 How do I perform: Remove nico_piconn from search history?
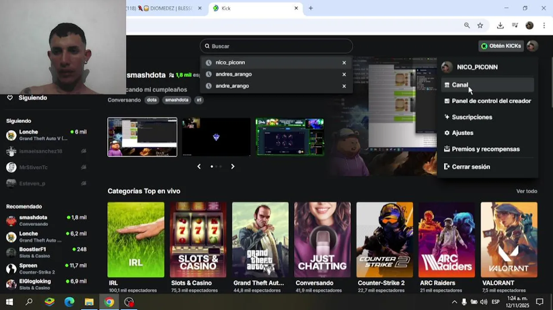pyautogui.click(x=344, y=63)
